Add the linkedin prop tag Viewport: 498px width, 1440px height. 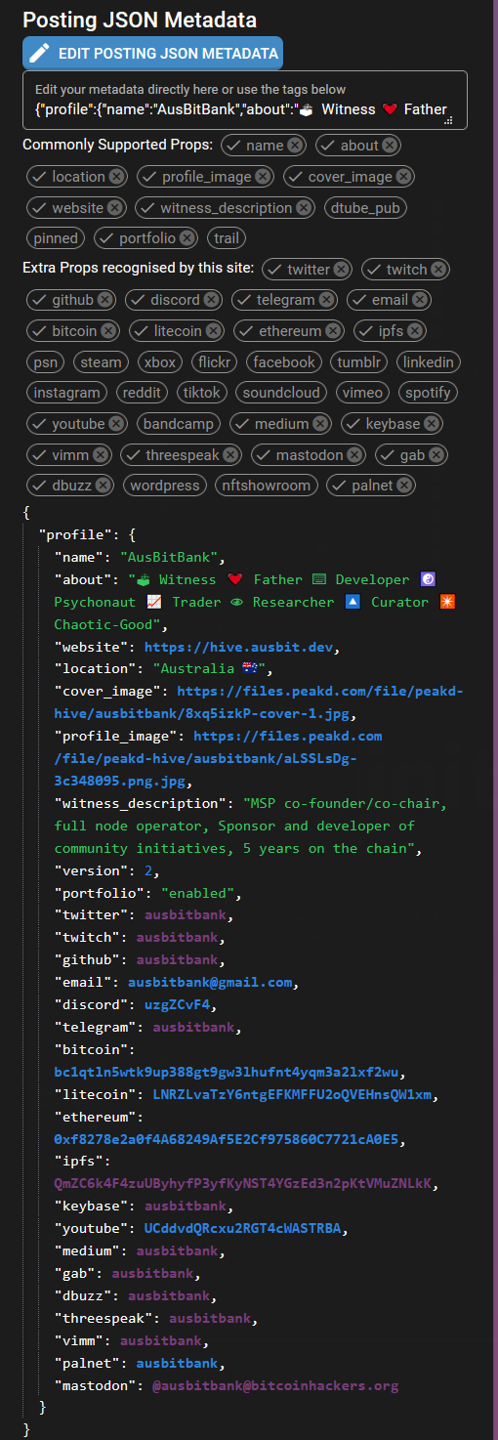429,362
